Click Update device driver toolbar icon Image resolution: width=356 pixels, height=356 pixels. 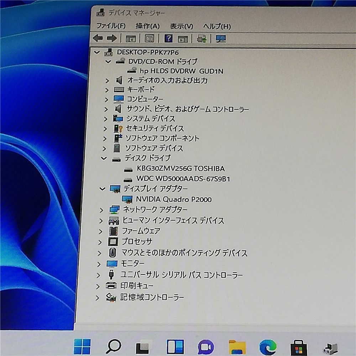(x=201, y=39)
